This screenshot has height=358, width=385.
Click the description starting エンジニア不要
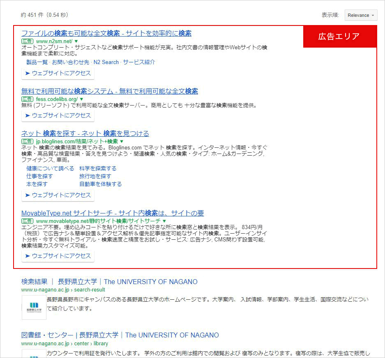[x=144, y=236]
